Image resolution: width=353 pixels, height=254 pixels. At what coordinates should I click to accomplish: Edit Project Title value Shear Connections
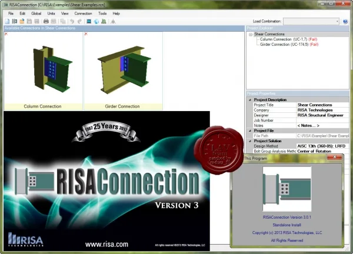click(322, 105)
